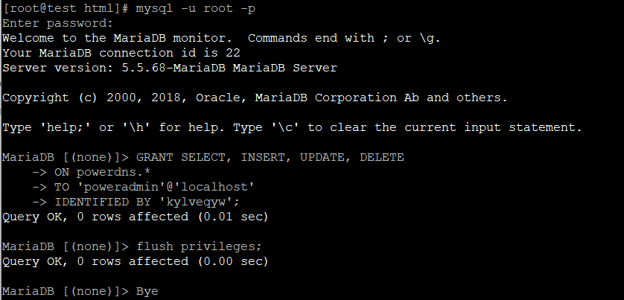Click the root@test shell prompt
The image size is (624, 300).
[x=67, y=7]
